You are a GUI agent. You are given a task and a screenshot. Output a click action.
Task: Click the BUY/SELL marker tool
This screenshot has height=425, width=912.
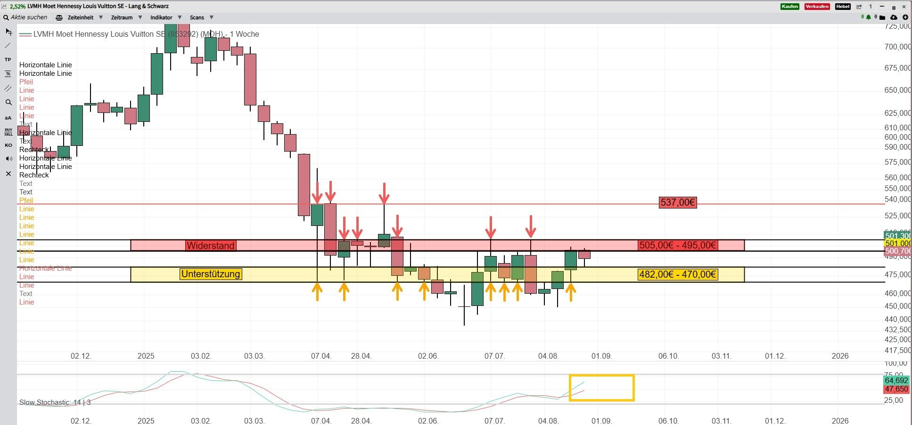tap(8, 132)
